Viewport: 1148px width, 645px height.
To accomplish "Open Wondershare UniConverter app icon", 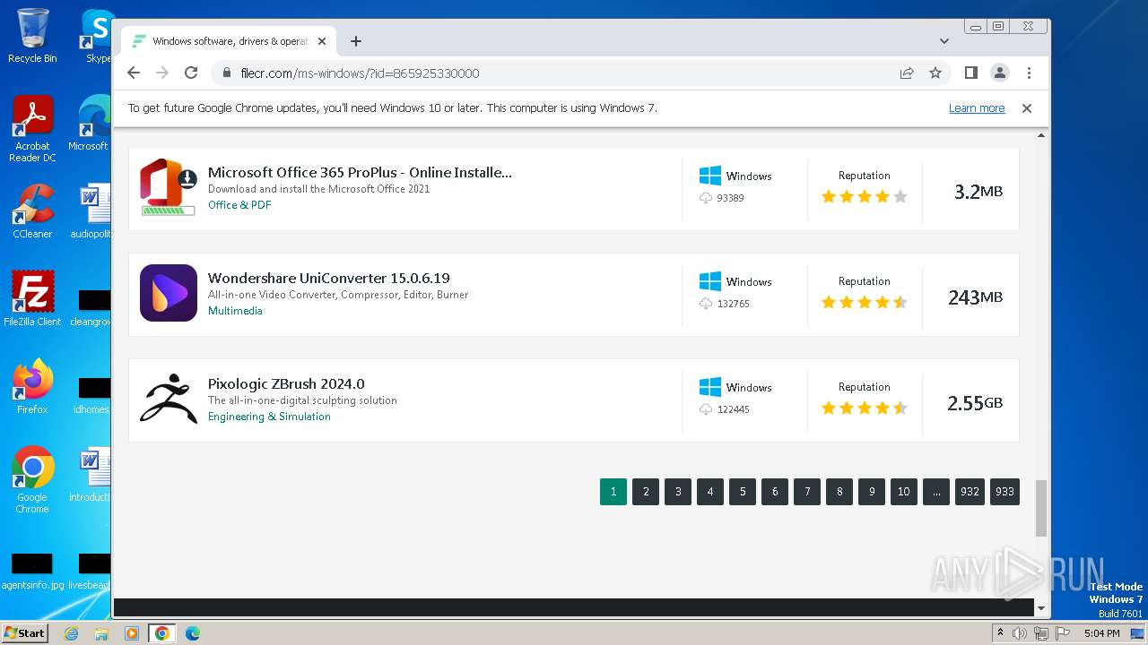I will click(x=169, y=293).
